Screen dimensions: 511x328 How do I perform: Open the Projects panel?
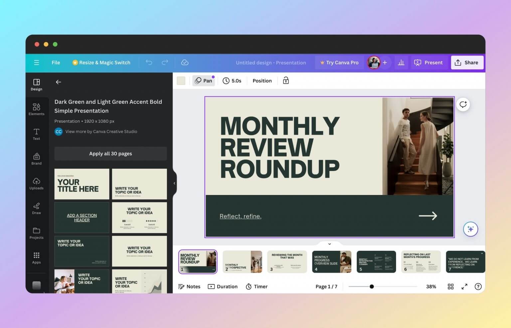pyautogui.click(x=36, y=233)
